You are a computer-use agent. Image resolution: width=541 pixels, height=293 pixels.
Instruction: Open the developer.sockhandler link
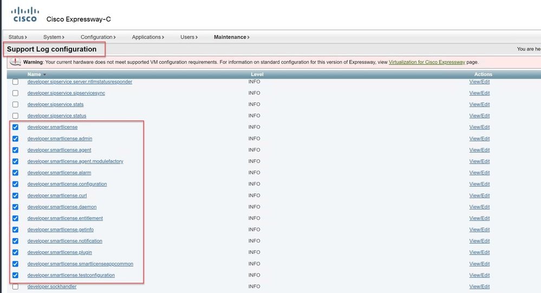click(52, 287)
